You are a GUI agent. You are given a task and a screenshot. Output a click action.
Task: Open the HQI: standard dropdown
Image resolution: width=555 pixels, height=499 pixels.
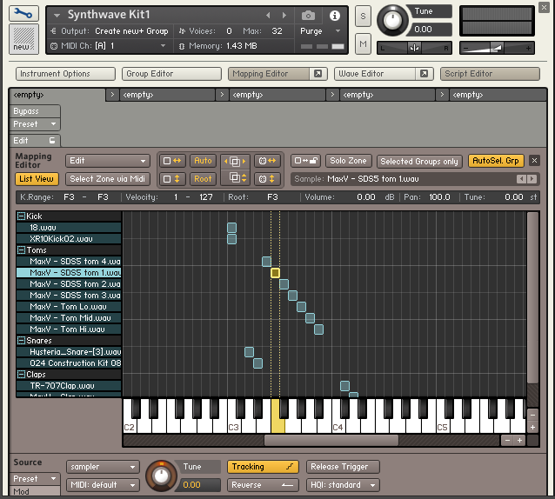pyautogui.click(x=343, y=485)
